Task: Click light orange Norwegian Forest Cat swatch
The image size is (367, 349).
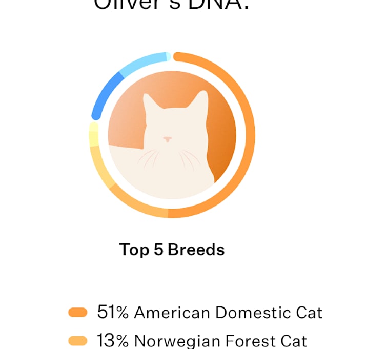Action: (78, 341)
